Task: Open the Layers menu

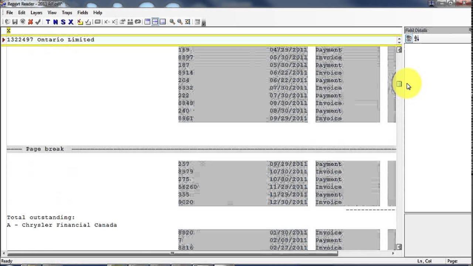Action: [36, 13]
